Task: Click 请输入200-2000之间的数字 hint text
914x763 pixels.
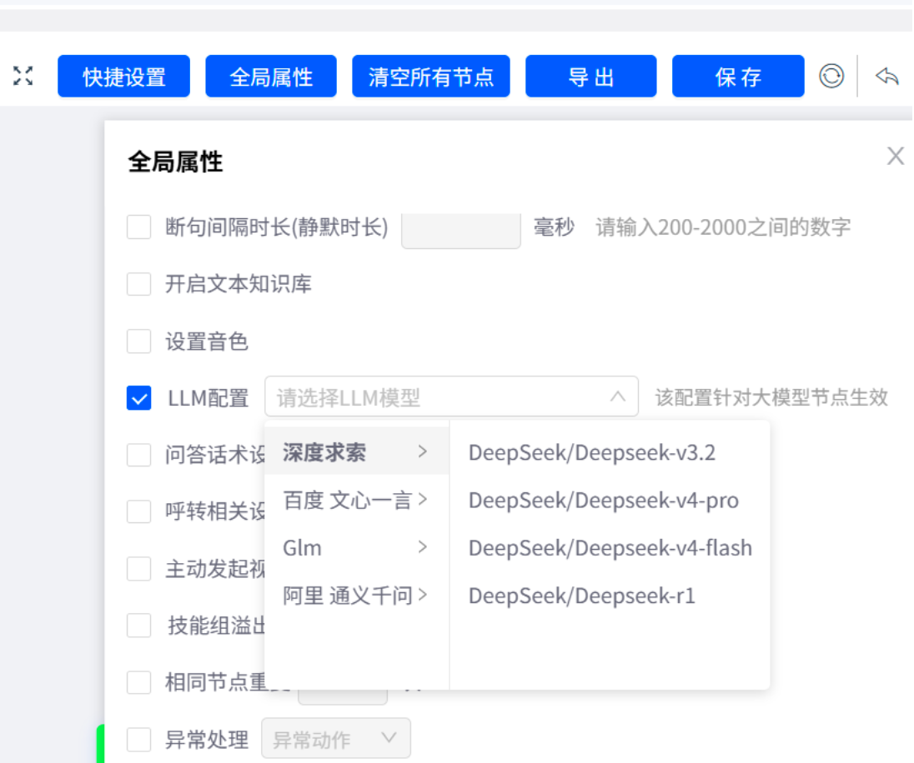Action: (x=723, y=227)
